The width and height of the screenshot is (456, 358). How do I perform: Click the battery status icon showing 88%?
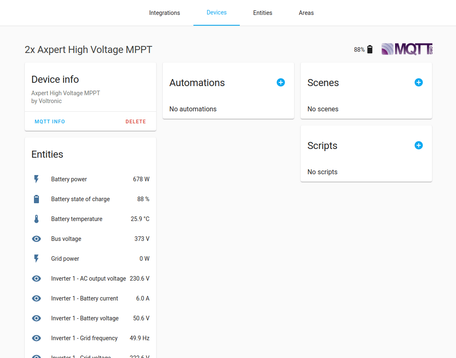[369, 49]
